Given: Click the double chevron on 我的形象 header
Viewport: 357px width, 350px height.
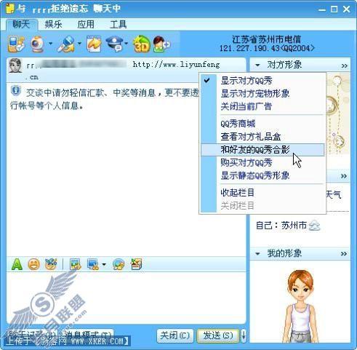Looking at the screenshot, I should pos(344,254).
